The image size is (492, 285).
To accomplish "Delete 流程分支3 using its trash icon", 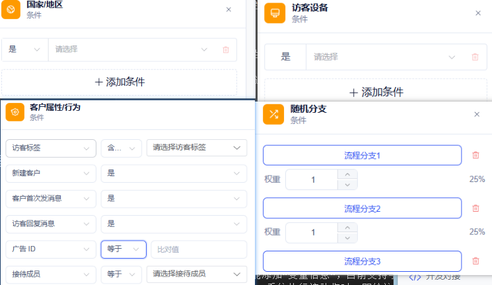I will 475,261.
